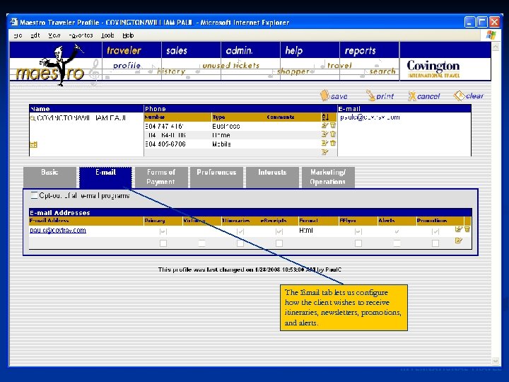Toggle Opt-out of all e-mail programs checkbox
This screenshot has height=382, width=509.
34,195
